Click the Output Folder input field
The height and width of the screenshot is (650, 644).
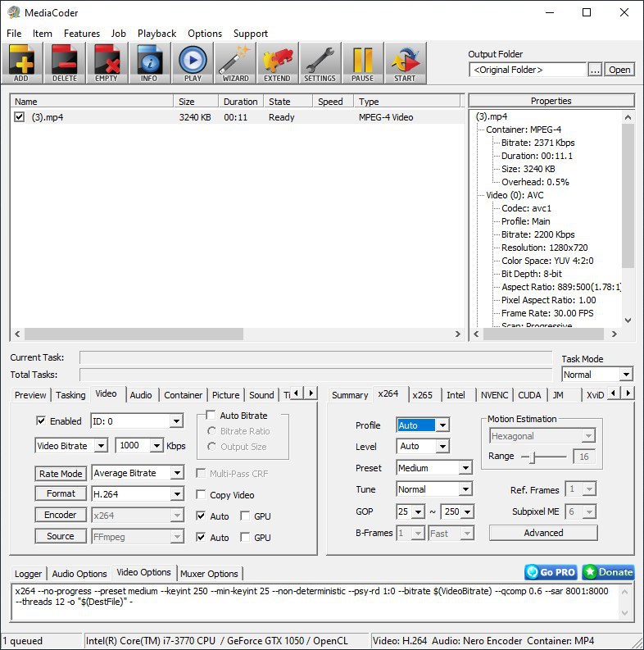[528, 70]
